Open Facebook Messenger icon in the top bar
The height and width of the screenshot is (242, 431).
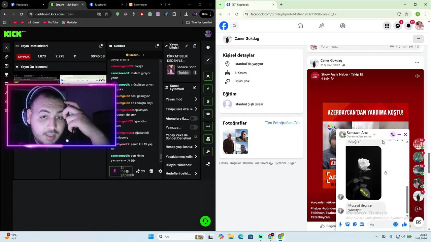click(x=398, y=26)
